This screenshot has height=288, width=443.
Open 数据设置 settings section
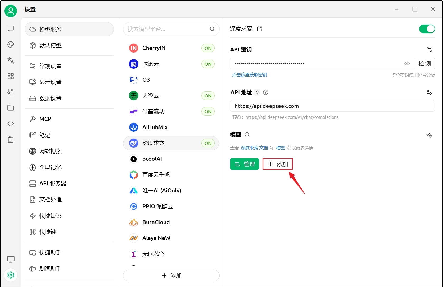coord(69,98)
